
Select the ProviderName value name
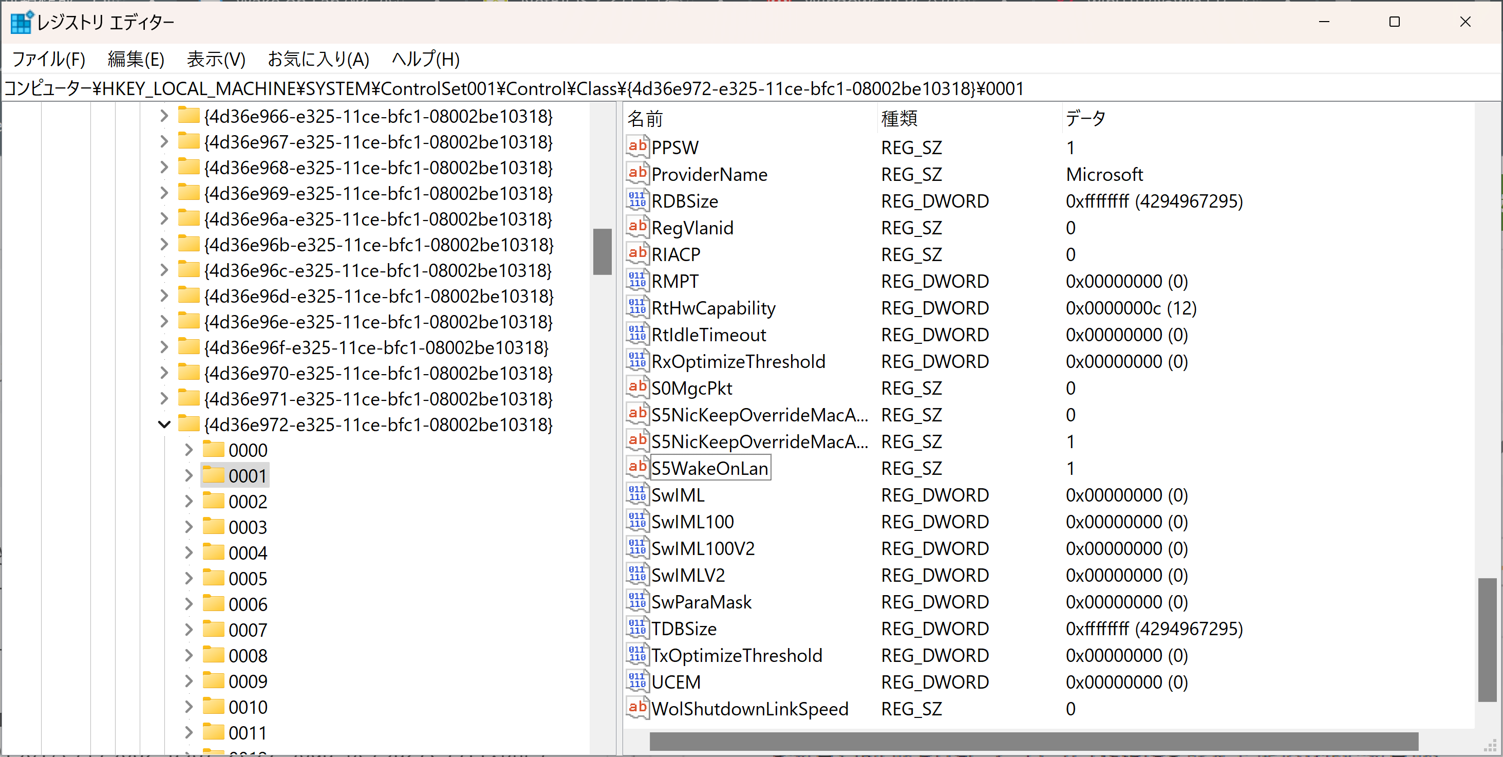pyautogui.click(x=709, y=174)
